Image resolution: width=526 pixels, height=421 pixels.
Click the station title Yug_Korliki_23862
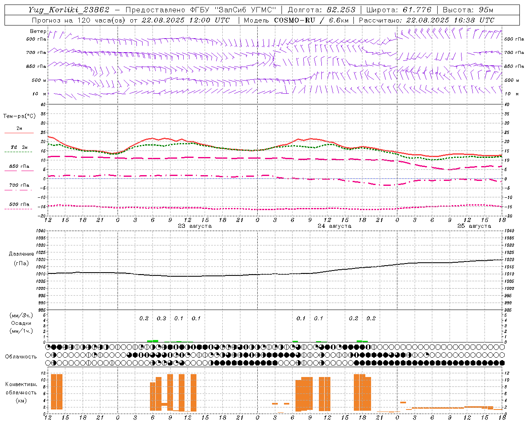coord(69,10)
